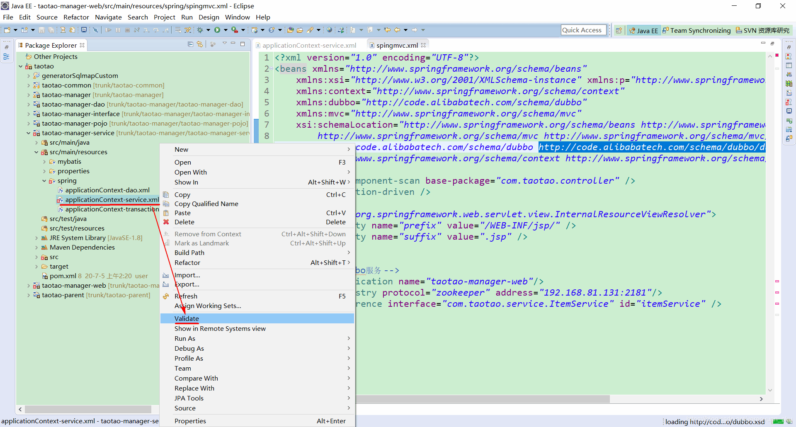Open the Run button dropdown arrow
Image resolution: width=796 pixels, height=427 pixels.
[226, 30]
